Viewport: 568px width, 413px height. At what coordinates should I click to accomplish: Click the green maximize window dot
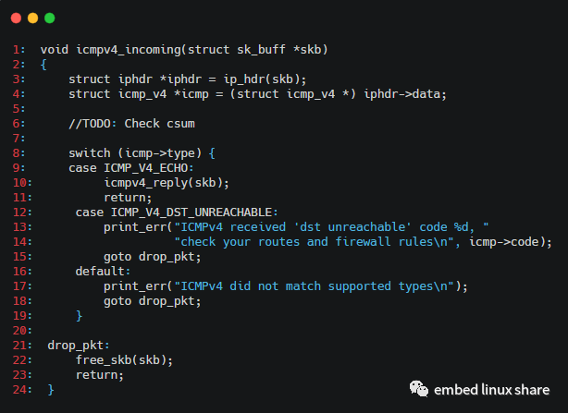point(49,18)
